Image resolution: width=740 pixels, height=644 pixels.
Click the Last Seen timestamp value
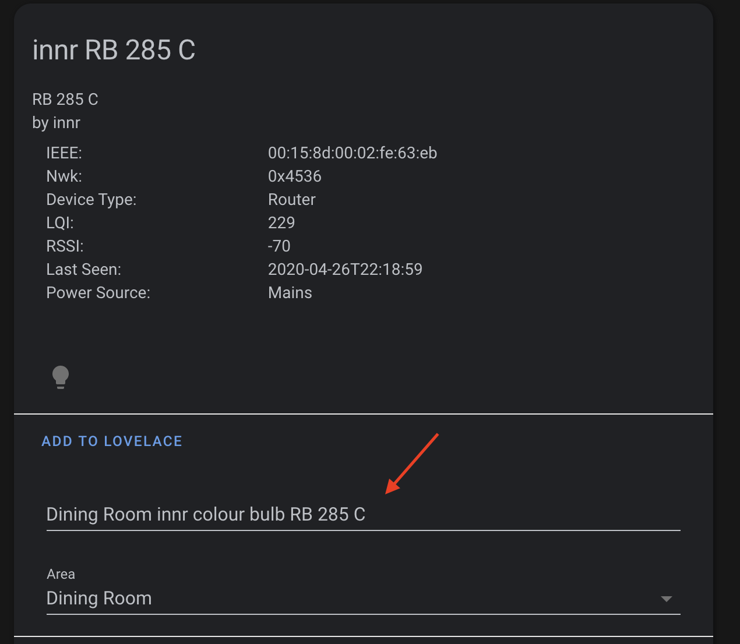coord(345,270)
